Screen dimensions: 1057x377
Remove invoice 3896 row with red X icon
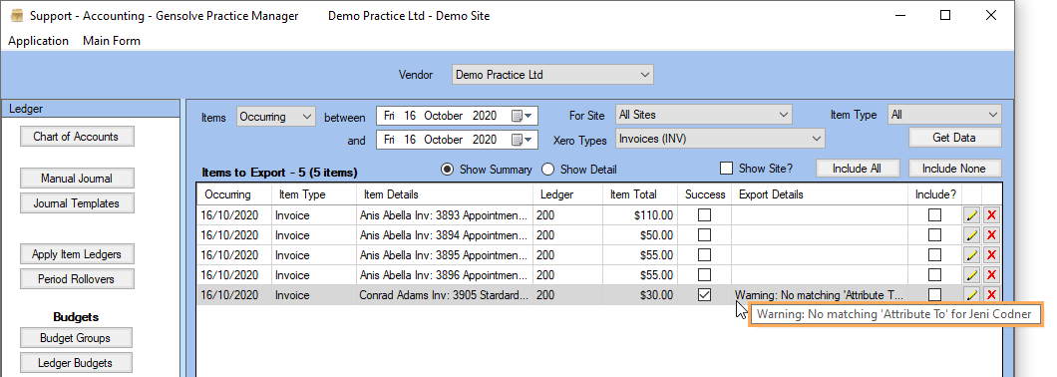(x=991, y=275)
